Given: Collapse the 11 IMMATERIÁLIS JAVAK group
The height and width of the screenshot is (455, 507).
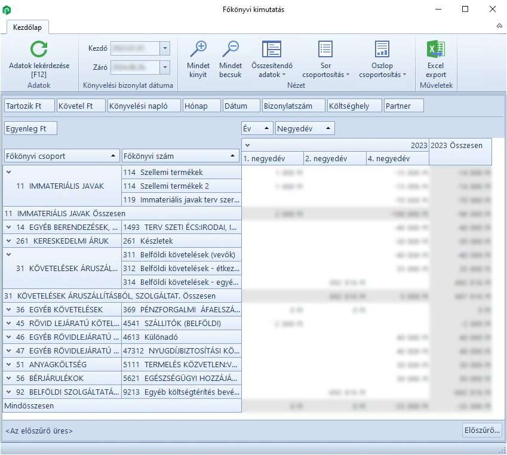Looking at the screenshot, I should pos(9,172).
